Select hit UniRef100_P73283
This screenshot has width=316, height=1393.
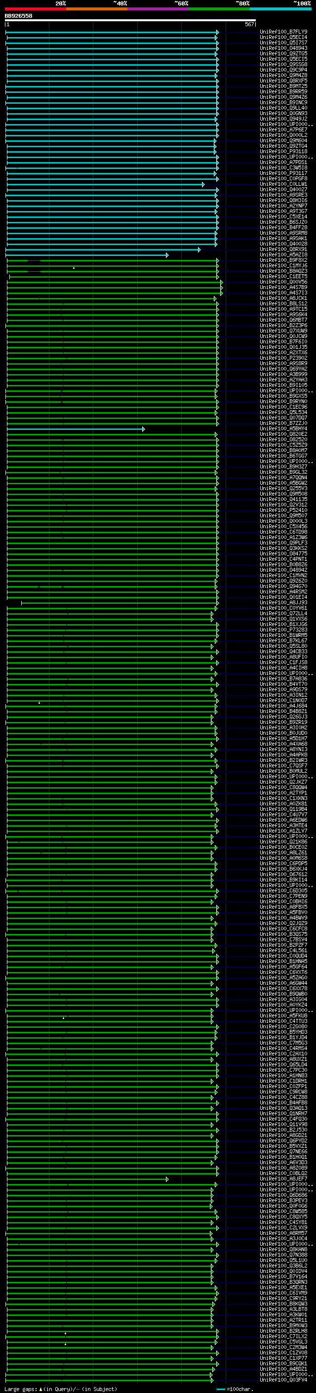pyautogui.click(x=283, y=630)
